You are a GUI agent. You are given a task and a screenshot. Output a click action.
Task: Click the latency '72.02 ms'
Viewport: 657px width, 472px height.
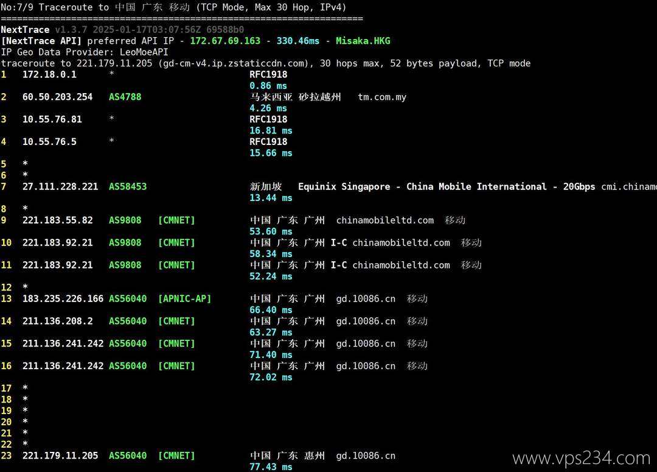tap(271, 377)
